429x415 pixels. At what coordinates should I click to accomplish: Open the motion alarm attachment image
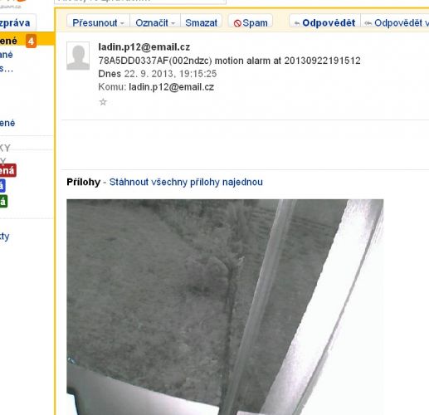pyautogui.click(x=225, y=307)
